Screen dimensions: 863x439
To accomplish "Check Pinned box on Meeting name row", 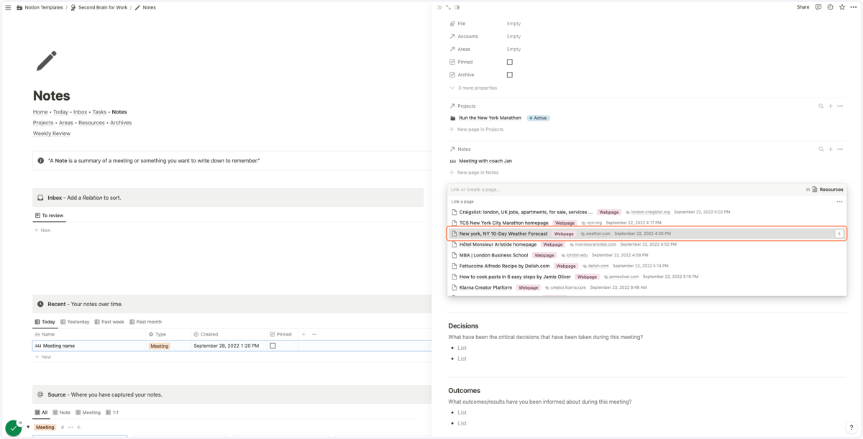I will [x=273, y=346].
